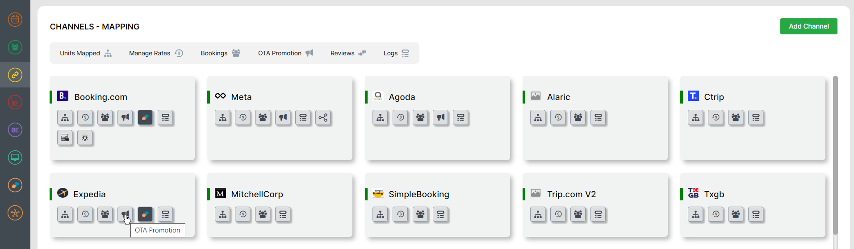
Task: Open Manage Rates for Meta channel
Action: click(243, 117)
